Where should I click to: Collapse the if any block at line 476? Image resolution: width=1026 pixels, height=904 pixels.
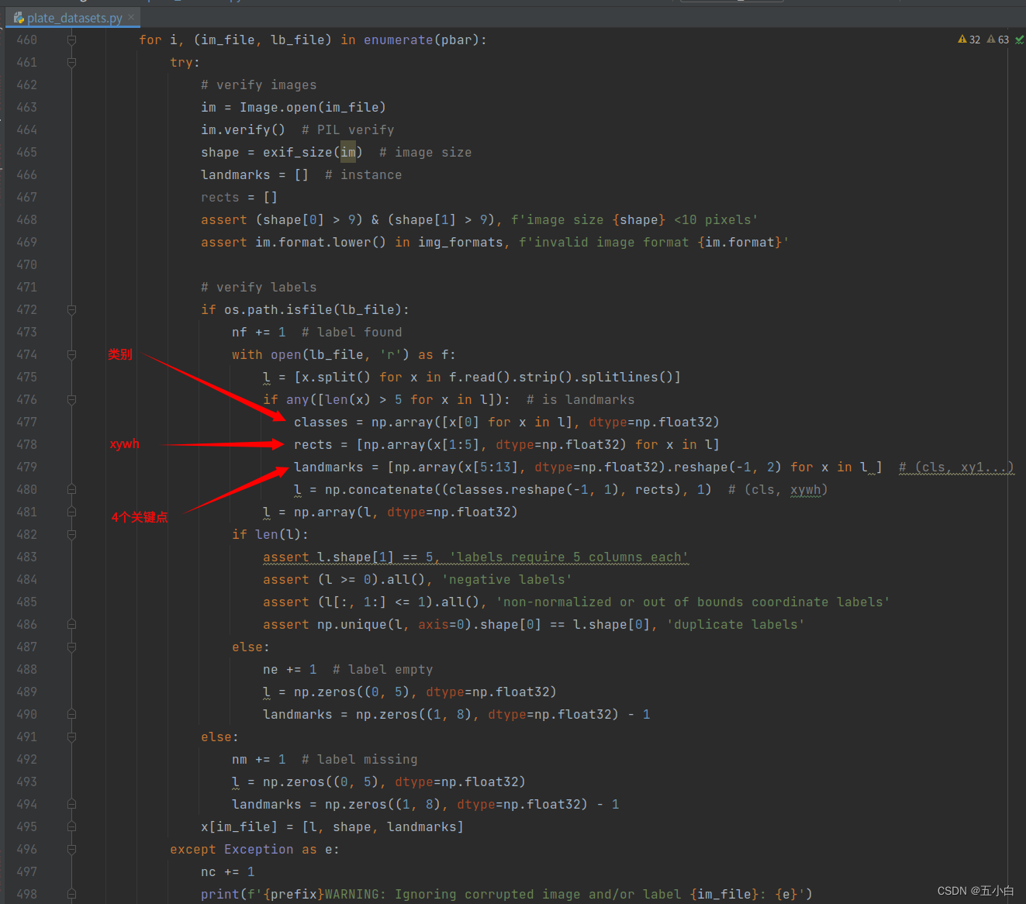coord(71,400)
